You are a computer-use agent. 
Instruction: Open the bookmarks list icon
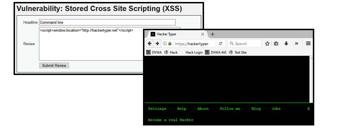276,44
